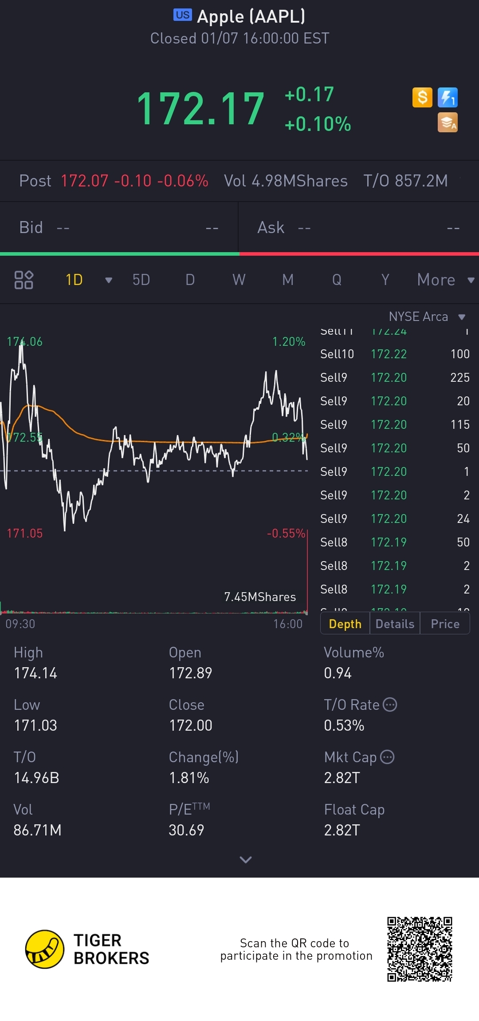Switch to the Details tab
This screenshot has height=1021, width=479.
point(395,624)
